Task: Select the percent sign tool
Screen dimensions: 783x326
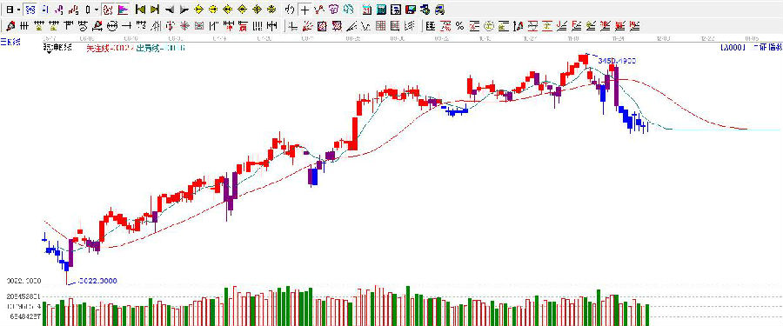Action: pyautogui.click(x=459, y=25)
